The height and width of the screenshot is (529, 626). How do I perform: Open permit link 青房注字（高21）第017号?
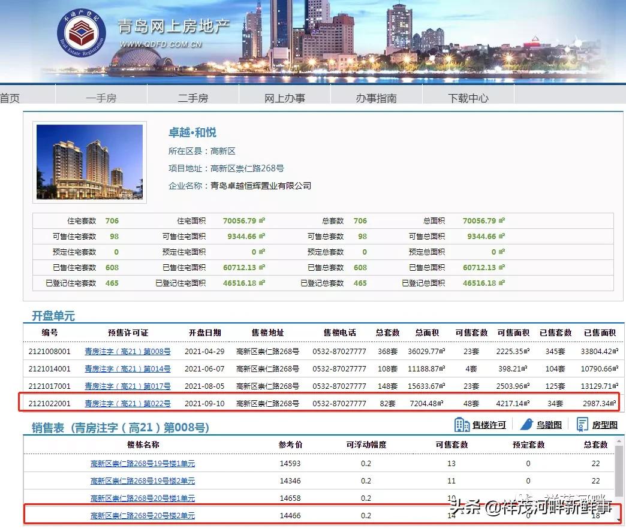(127, 386)
